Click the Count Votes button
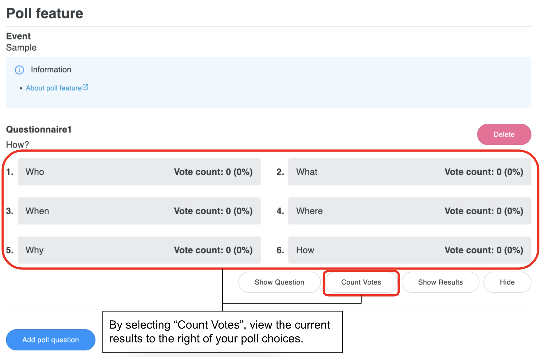The width and height of the screenshot is (548, 364). (x=361, y=282)
